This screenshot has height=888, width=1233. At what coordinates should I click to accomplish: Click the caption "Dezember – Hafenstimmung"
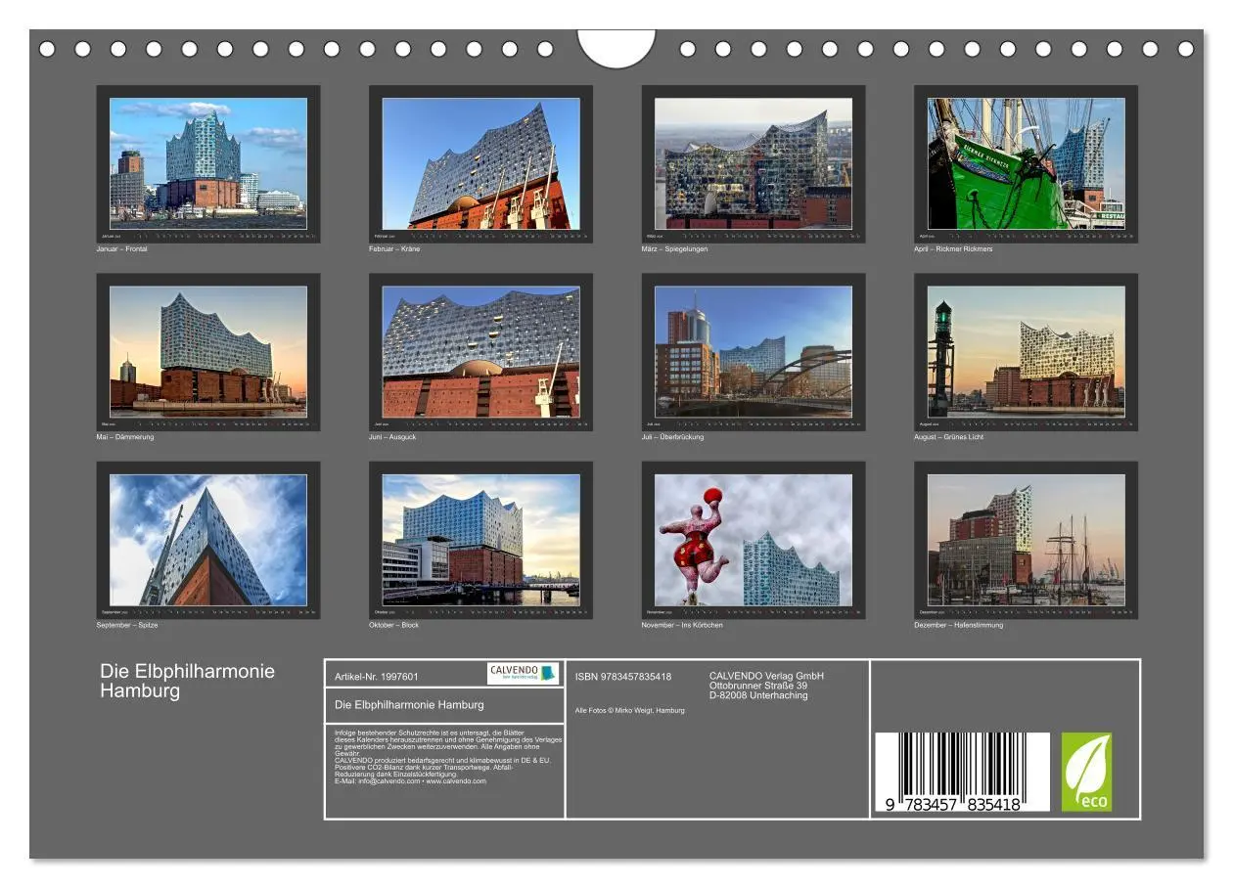pyautogui.click(x=959, y=625)
